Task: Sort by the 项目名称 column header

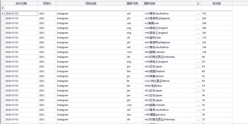Action: (x=91, y=4)
